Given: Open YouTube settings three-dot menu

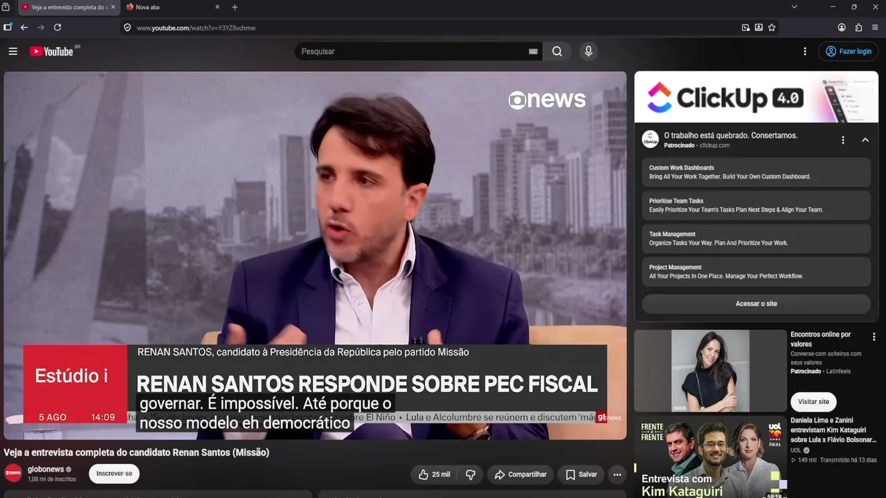Looking at the screenshot, I should click(x=805, y=51).
